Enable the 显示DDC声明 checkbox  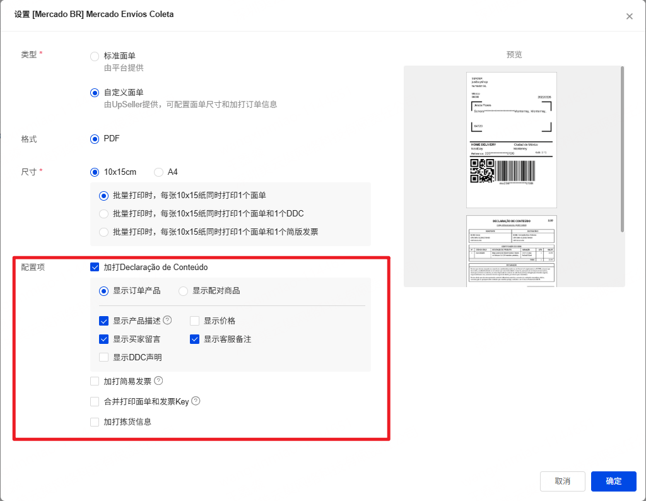pos(104,358)
